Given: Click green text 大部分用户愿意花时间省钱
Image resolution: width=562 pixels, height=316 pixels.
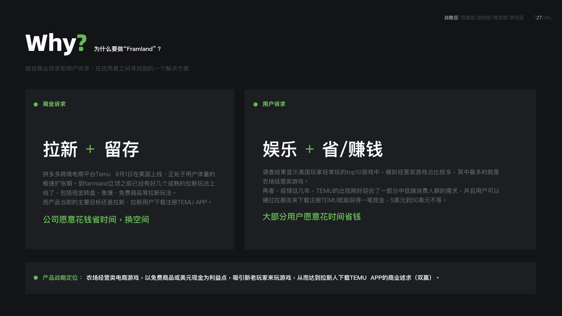Looking at the screenshot, I should pyautogui.click(x=311, y=217).
